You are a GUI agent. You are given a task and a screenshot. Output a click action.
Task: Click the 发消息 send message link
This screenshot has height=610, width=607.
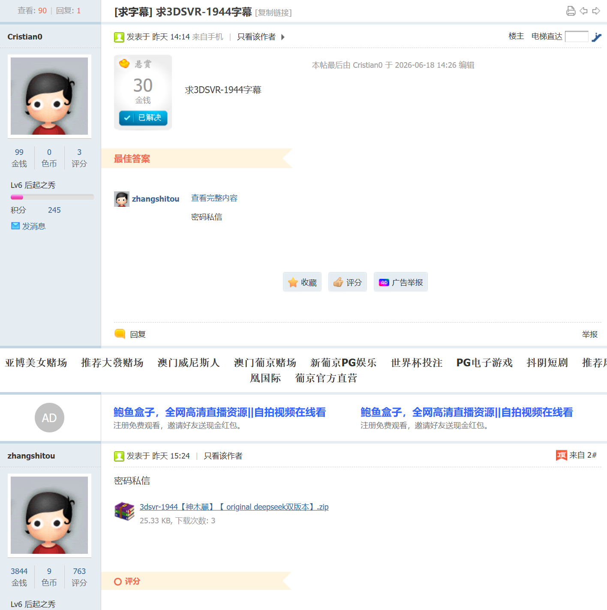(x=34, y=226)
